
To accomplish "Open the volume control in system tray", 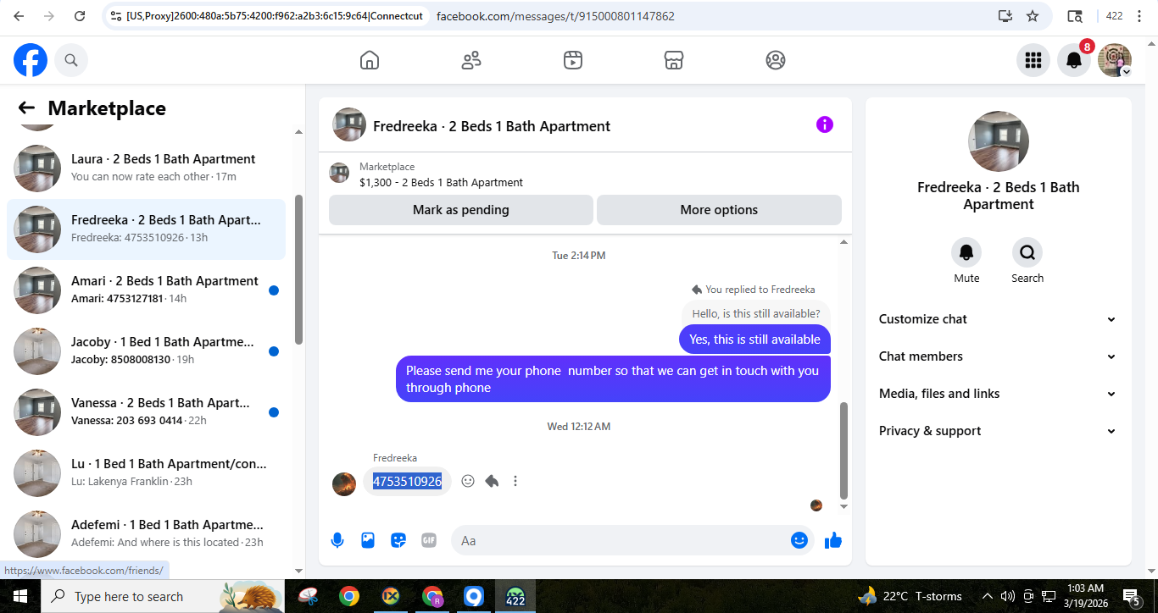I will 1007,596.
